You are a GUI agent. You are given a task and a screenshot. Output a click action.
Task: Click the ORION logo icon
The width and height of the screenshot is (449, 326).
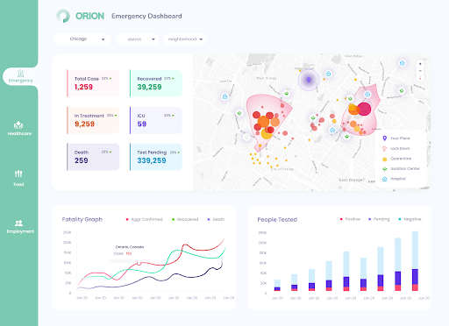pos(63,16)
